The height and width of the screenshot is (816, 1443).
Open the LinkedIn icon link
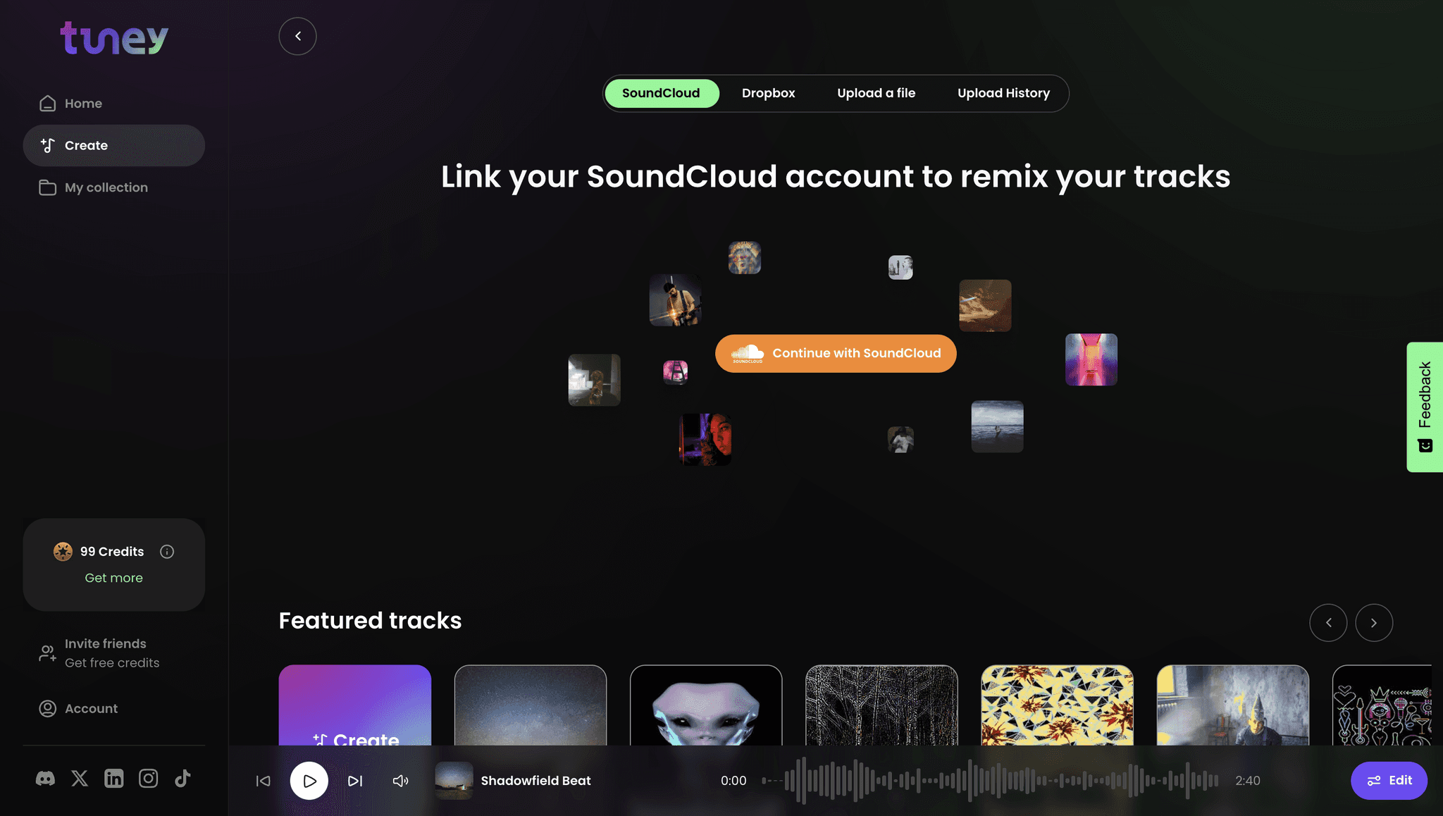pyautogui.click(x=114, y=779)
